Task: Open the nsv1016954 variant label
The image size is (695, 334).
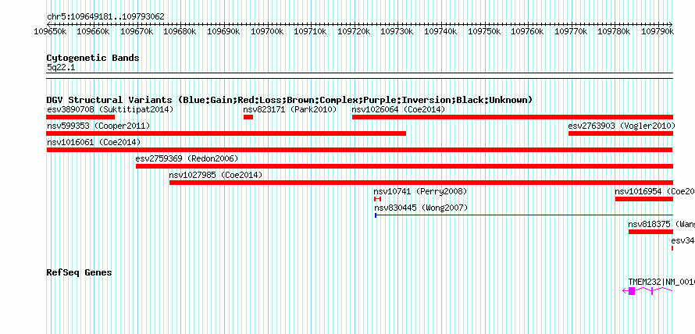Action: click(654, 192)
